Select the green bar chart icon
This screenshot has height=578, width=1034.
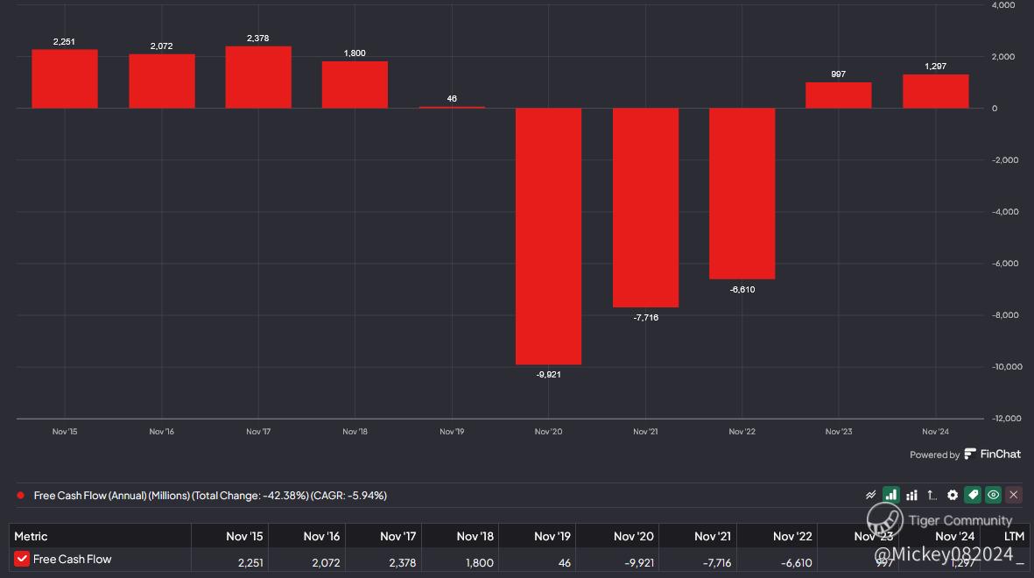pyautogui.click(x=891, y=495)
